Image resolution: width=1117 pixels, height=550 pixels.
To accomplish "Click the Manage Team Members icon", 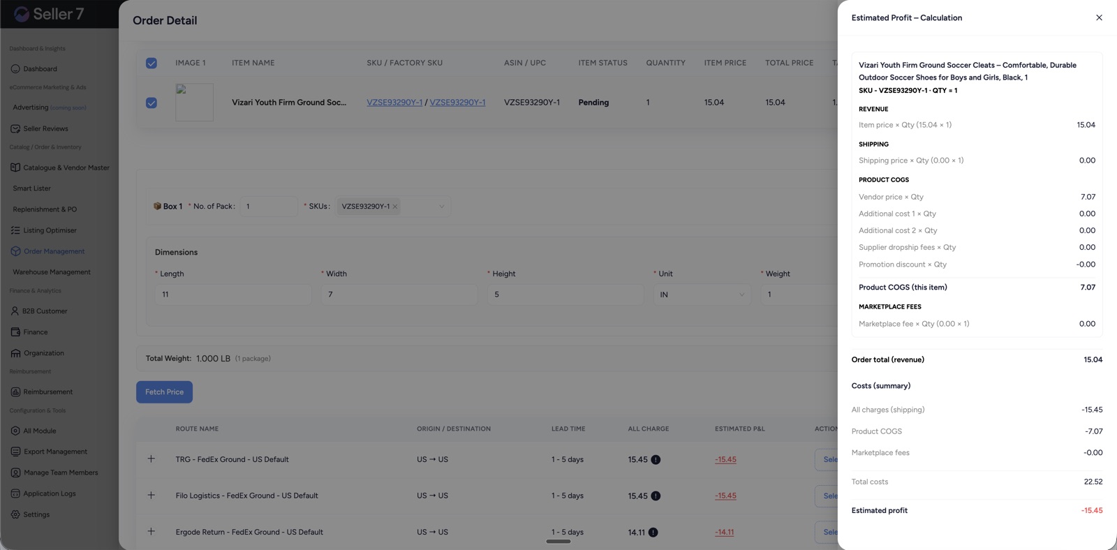I will click(15, 473).
